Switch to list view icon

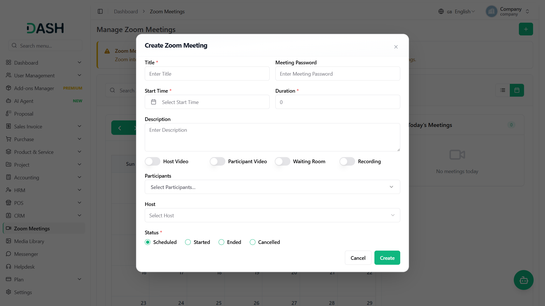(x=503, y=90)
